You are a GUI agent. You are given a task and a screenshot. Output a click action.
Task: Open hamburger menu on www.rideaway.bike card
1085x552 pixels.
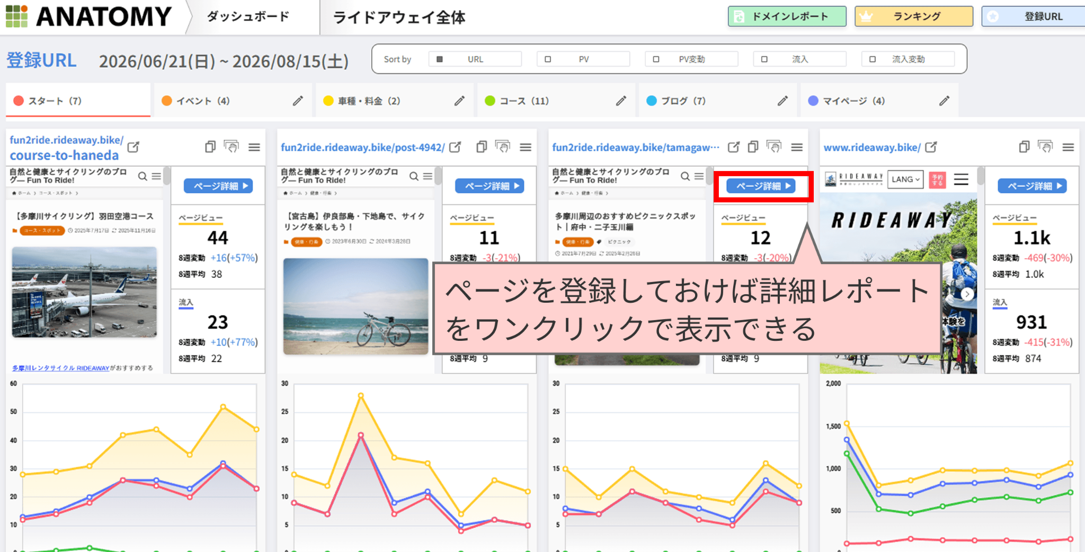point(1068,147)
